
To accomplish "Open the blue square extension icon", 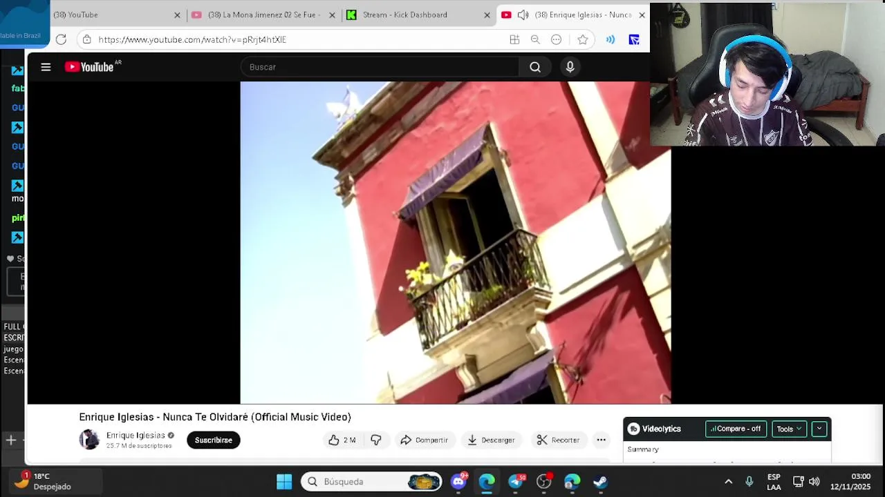I will (634, 39).
